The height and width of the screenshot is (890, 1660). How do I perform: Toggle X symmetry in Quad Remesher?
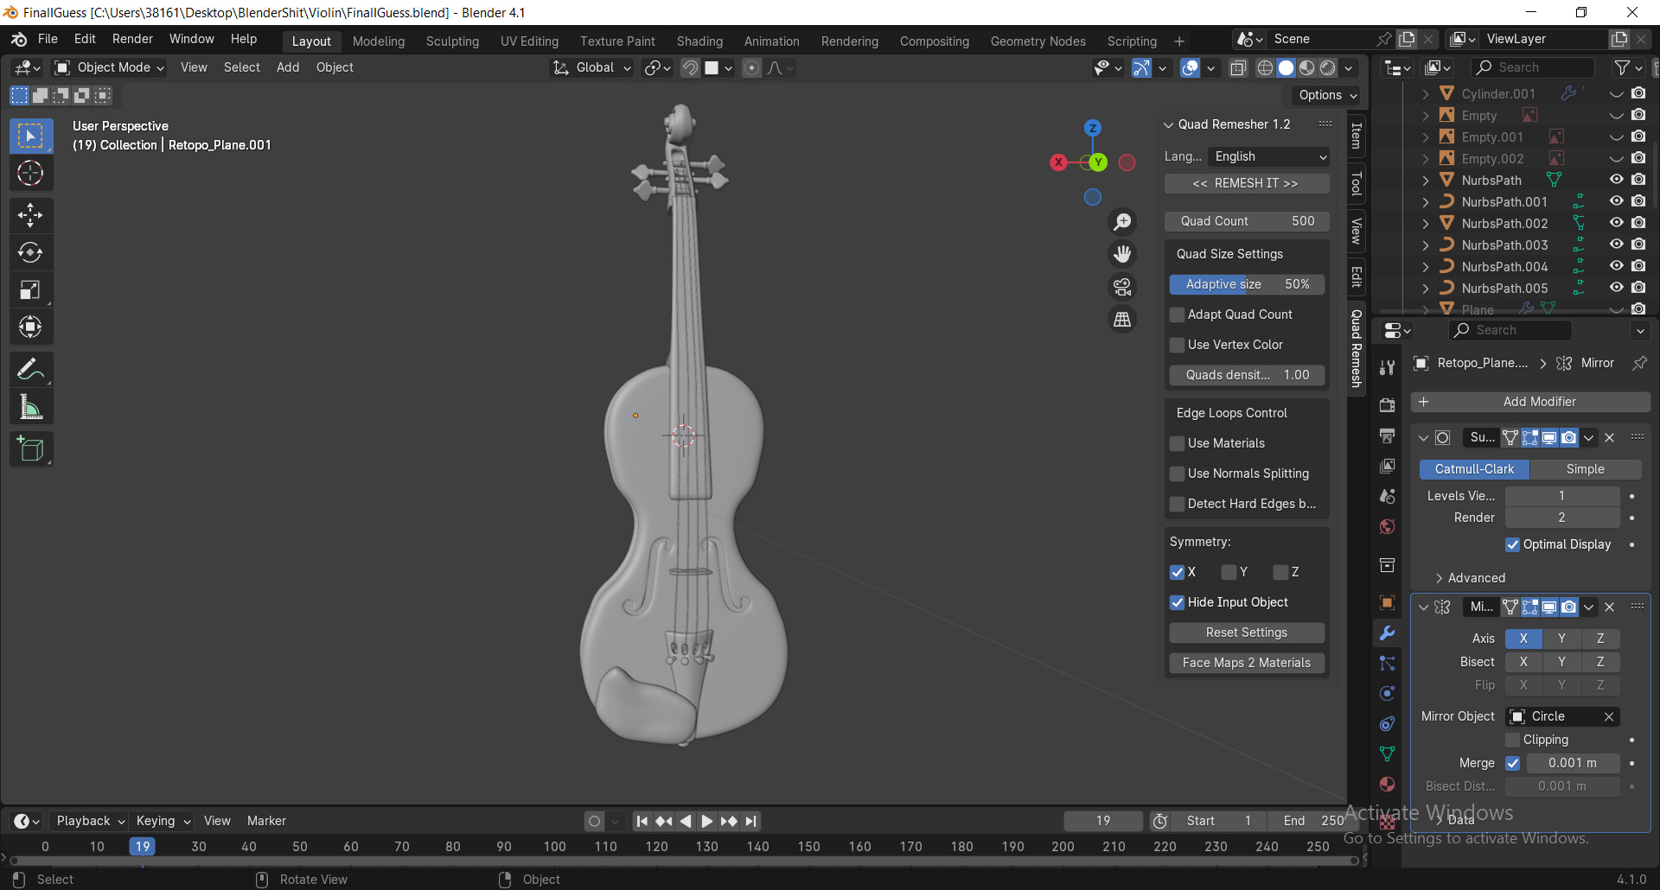coord(1178,572)
